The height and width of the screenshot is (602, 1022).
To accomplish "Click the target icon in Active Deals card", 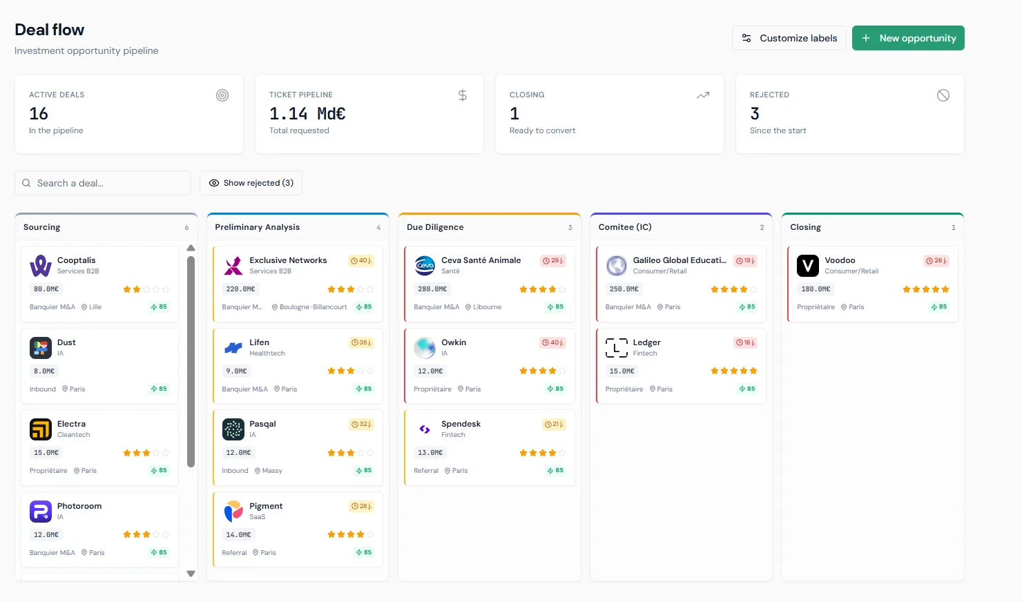I will (222, 95).
